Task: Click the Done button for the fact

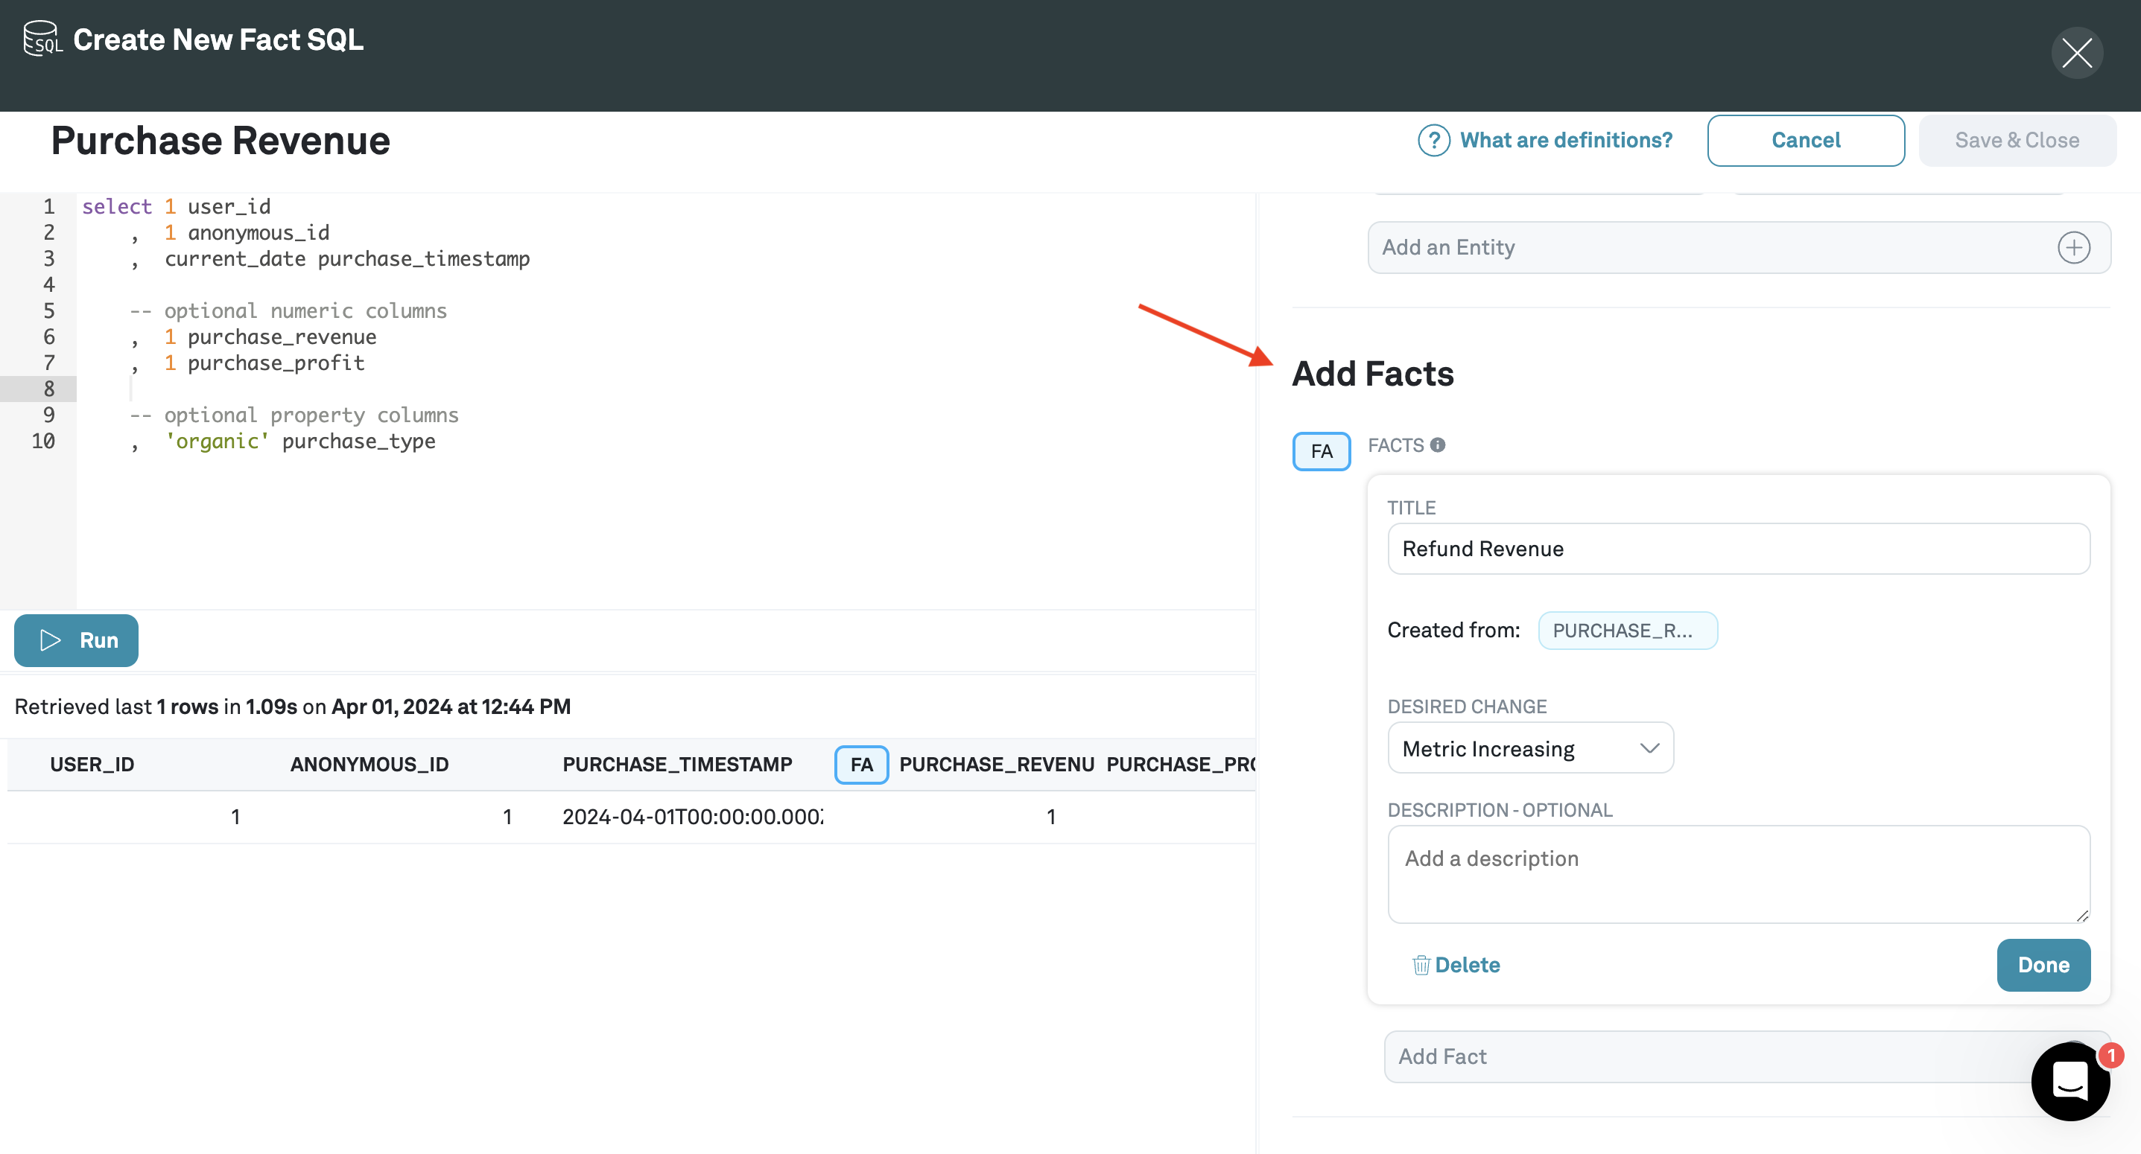Action: click(x=2043, y=965)
